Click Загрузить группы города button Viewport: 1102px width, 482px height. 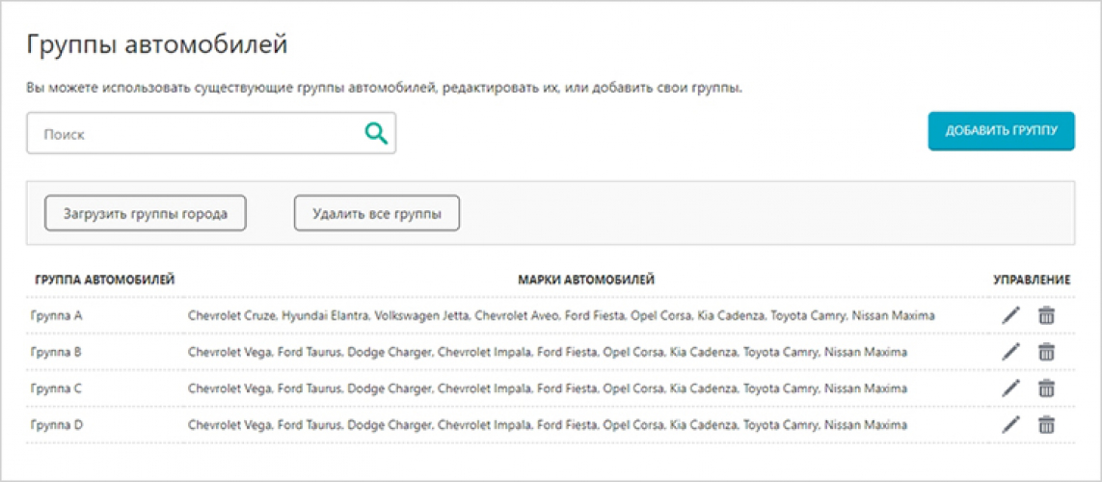[146, 214]
